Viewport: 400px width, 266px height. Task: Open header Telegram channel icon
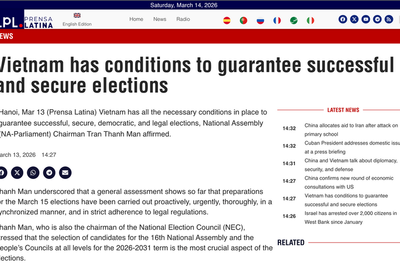(x=377, y=19)
